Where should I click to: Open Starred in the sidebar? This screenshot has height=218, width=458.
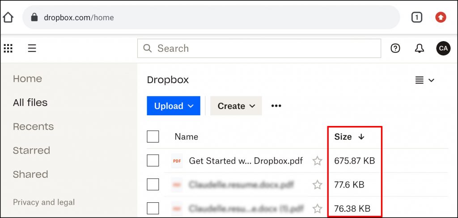coord(32,150)
